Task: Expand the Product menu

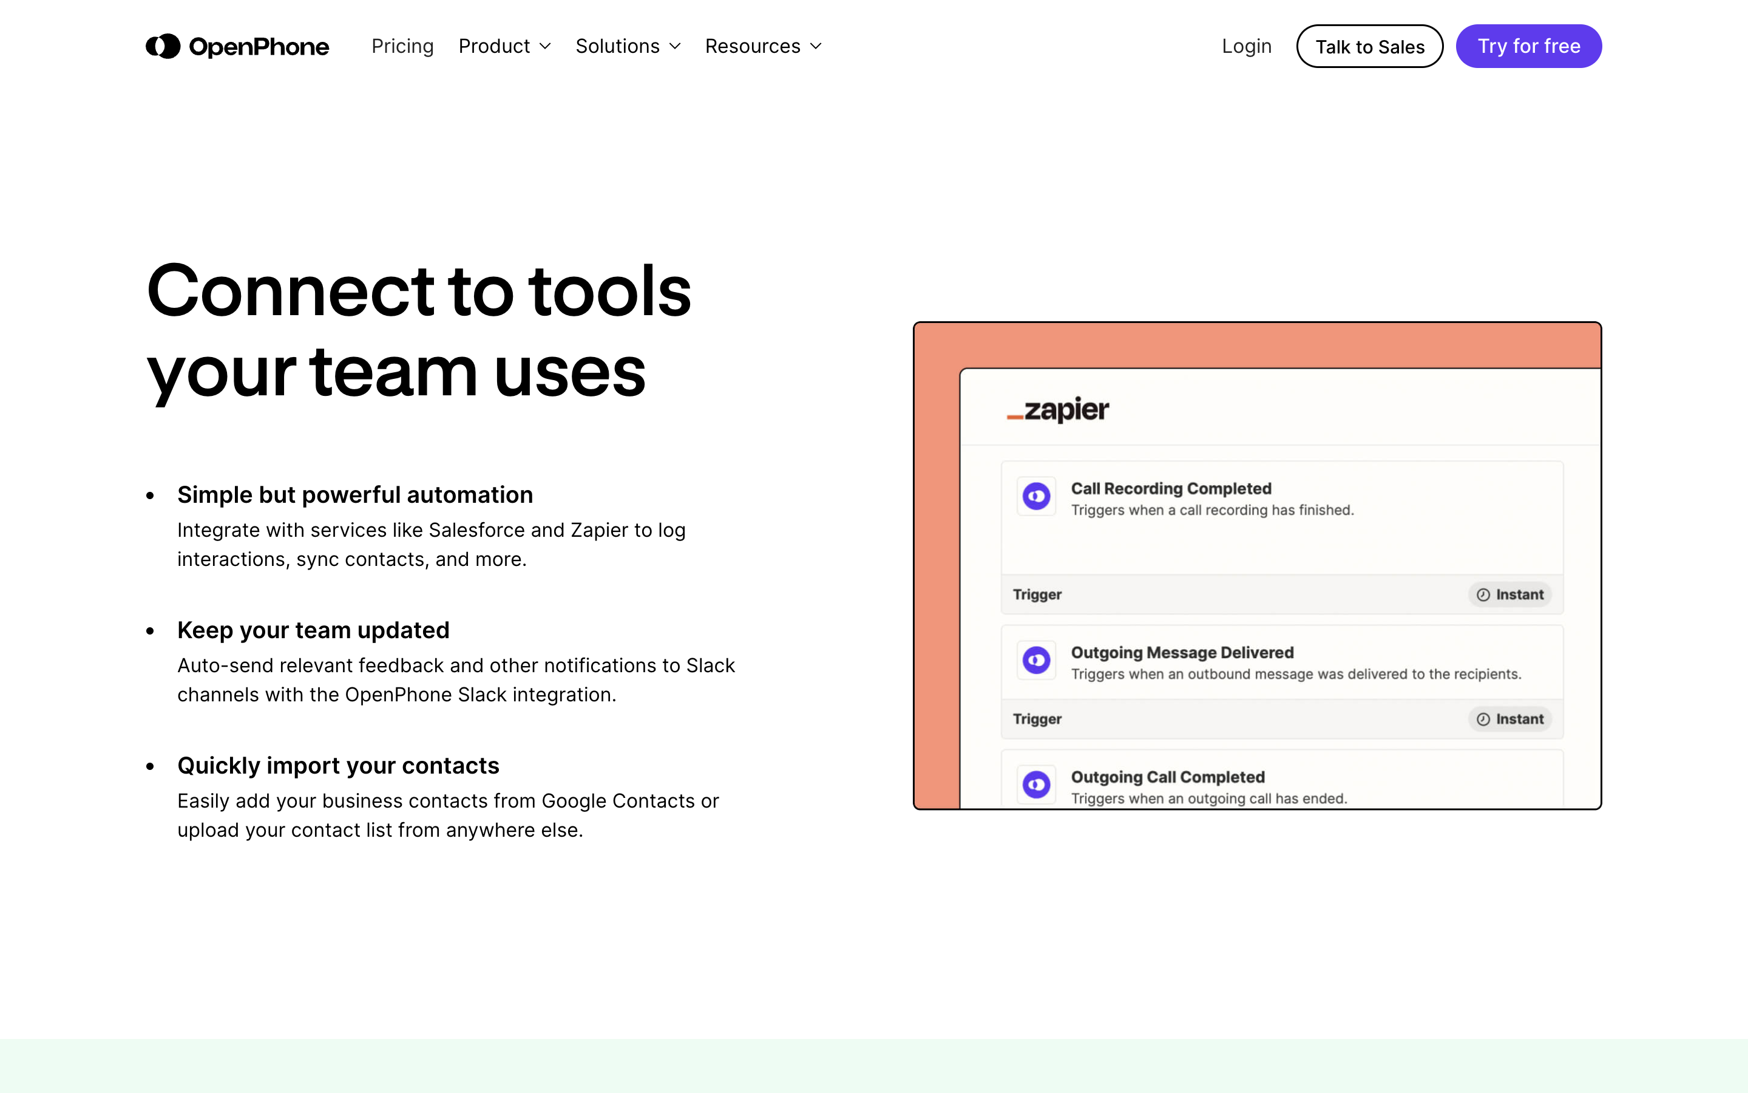Action: coord(505,46)
